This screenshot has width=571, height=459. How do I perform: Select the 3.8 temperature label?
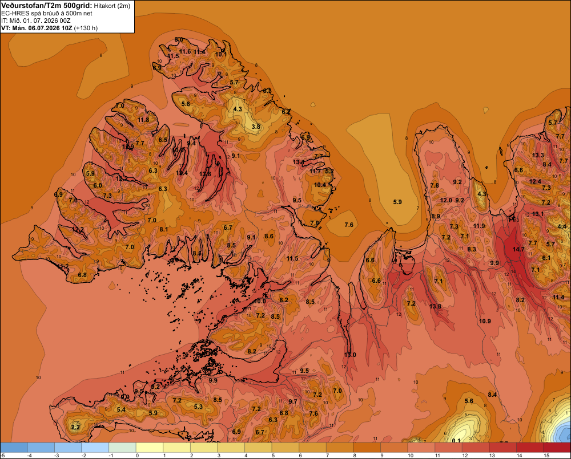(x=256, y=127)
